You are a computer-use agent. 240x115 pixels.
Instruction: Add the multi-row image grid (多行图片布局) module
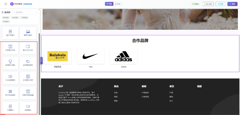click(28, 78)
